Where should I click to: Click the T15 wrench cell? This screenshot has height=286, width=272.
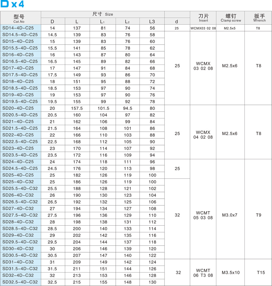pyautogui.click(x=261, y=273)
